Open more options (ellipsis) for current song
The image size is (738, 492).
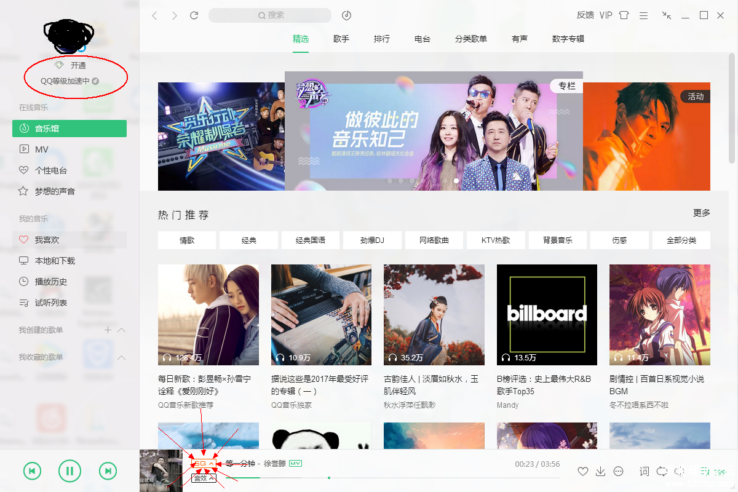tap(619, 472)
